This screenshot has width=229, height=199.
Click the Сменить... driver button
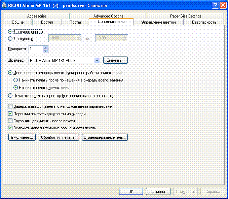coord(115,60)
